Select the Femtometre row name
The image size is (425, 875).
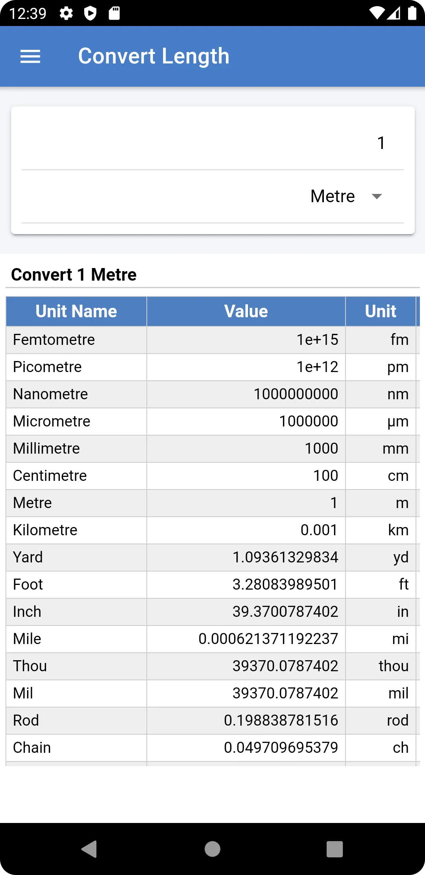tap(54, 340)
